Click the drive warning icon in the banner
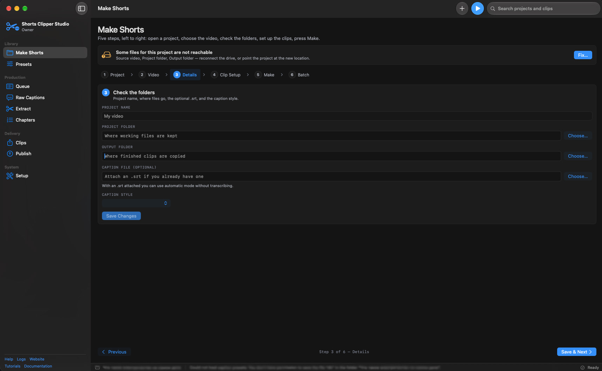 pyautogui.click(x=106, y=55)
